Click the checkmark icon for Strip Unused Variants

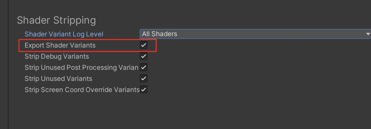[143, 78]
